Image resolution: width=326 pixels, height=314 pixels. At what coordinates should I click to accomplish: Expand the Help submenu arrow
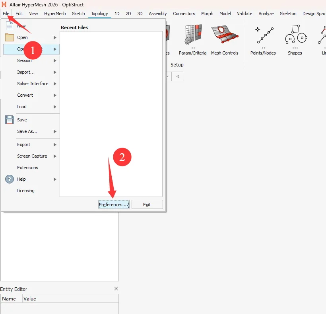(55, 179)
